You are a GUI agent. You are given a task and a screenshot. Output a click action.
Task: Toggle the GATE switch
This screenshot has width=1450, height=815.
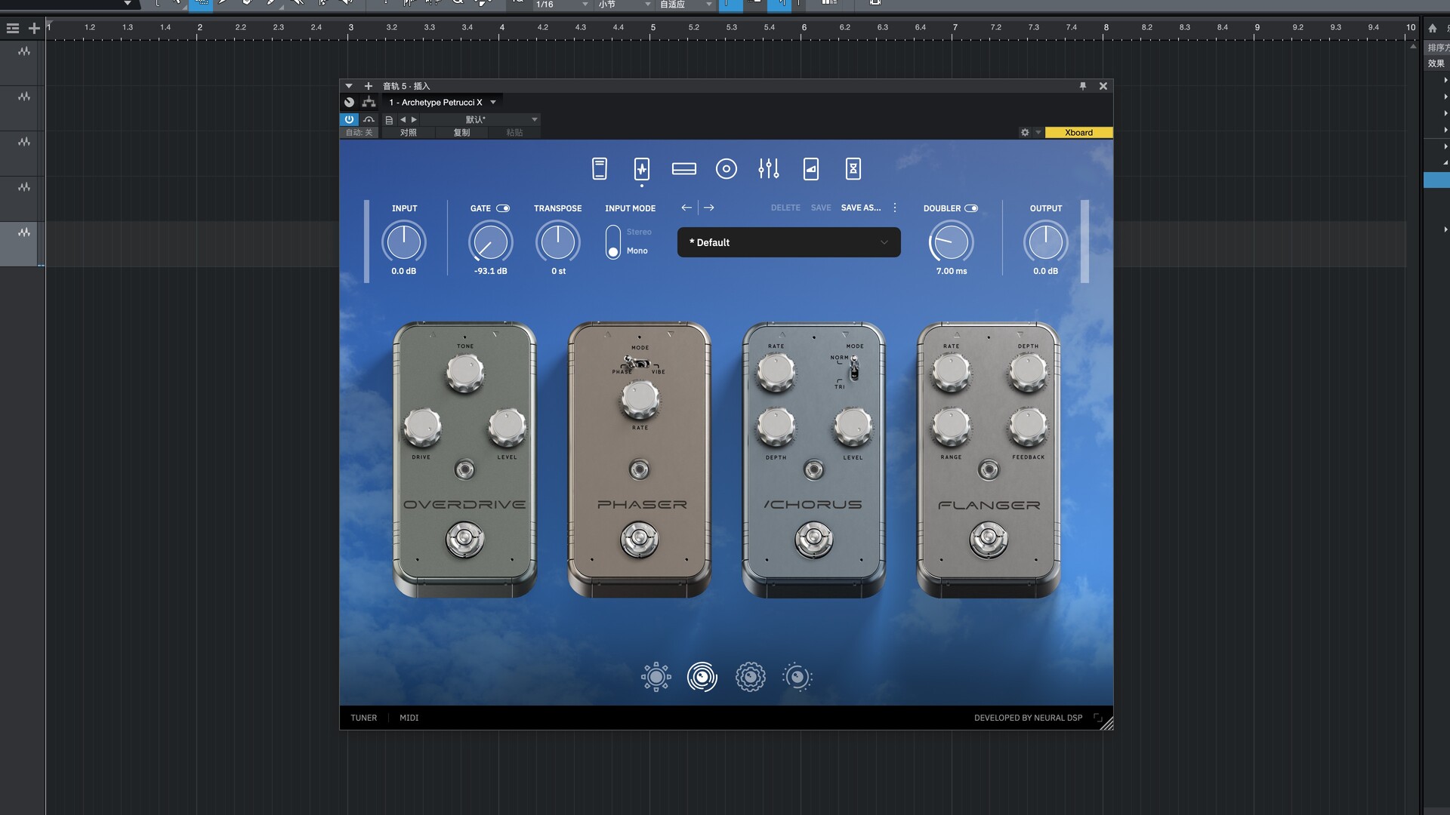(x=503, y=208)
